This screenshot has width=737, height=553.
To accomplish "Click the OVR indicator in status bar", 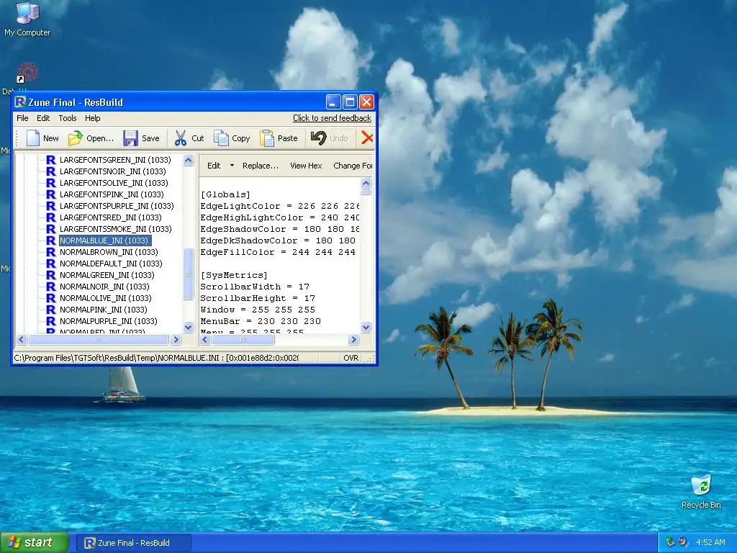I will tap(351, 358).
